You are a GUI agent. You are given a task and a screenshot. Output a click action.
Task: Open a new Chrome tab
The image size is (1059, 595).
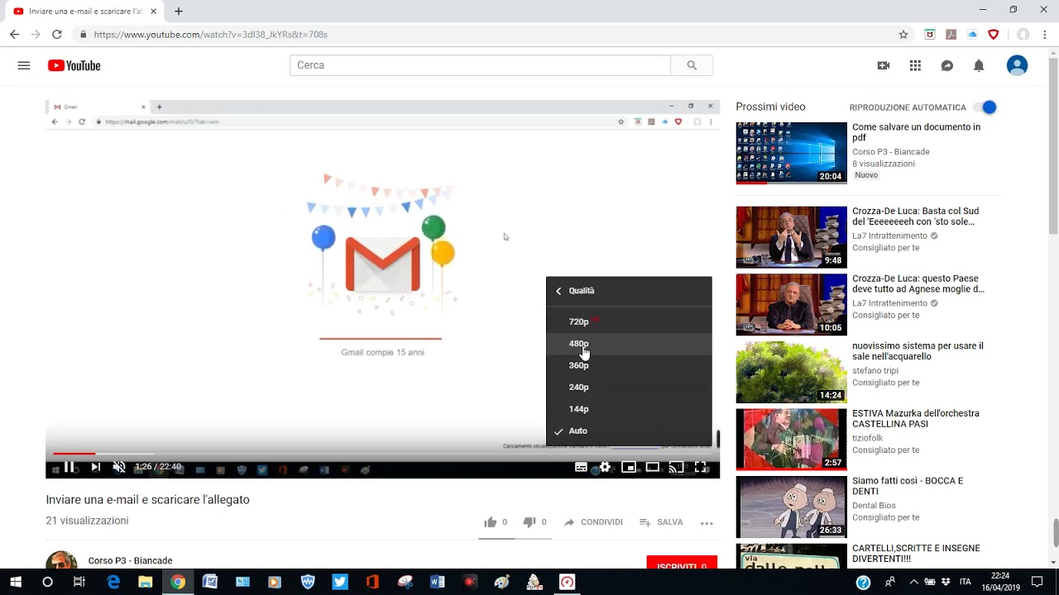click(x=178, y=12)
